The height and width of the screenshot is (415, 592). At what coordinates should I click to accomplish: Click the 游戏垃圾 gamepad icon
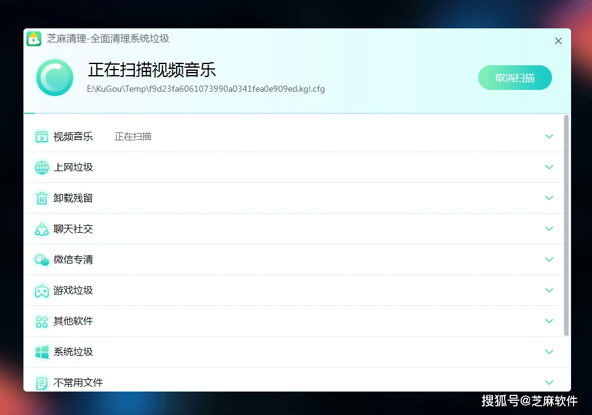(41, 290)
